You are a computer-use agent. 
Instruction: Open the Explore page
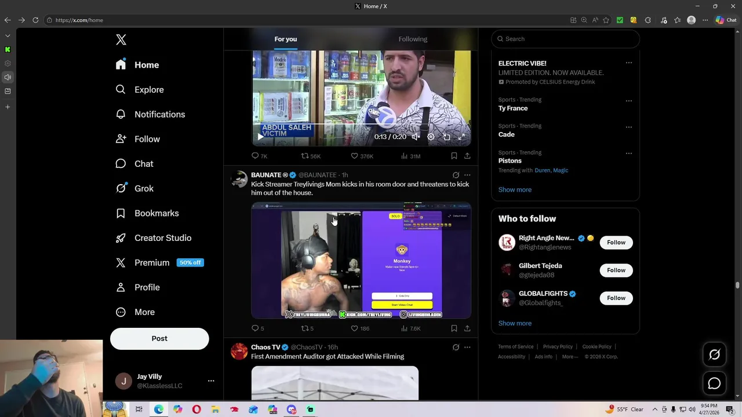click(140, 90)
